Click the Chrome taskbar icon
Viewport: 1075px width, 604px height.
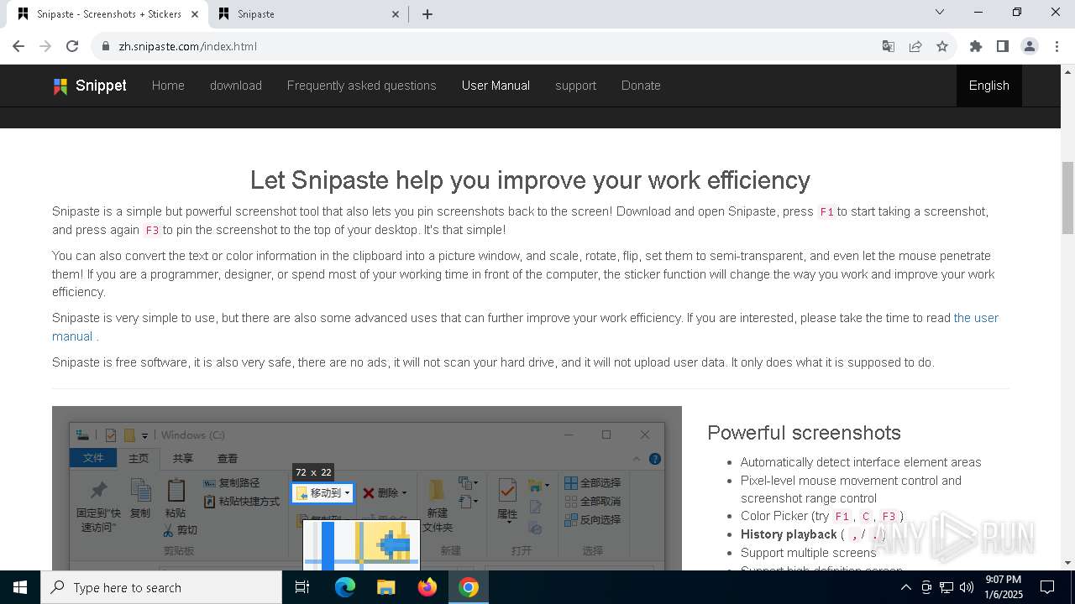[469, 587]
